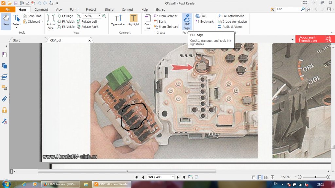
Task: Jump to the last page
Action: [184, 177]
